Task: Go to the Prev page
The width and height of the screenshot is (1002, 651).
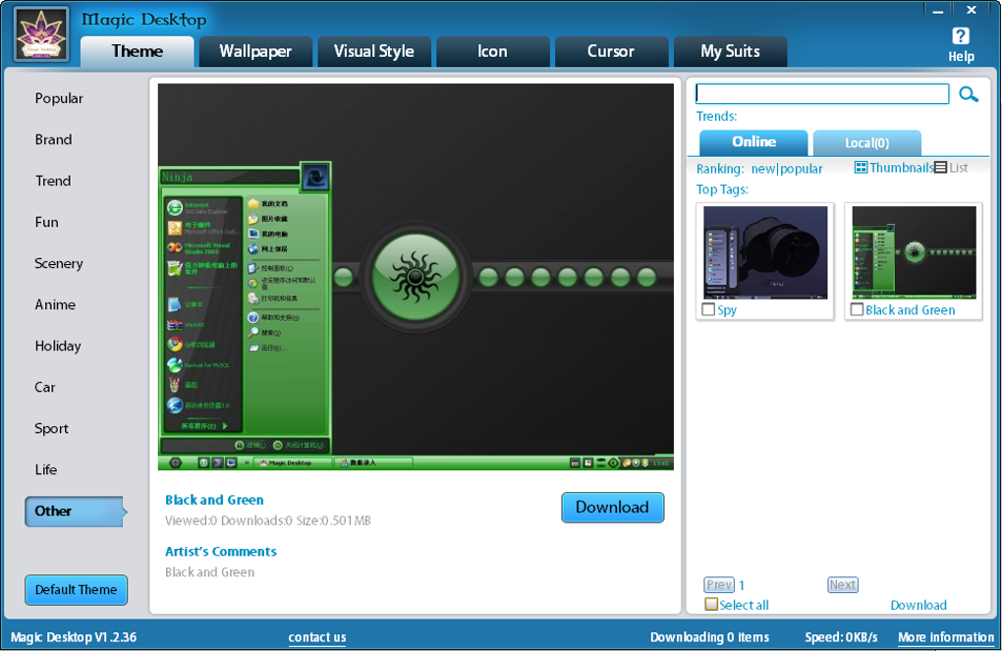Action: click(719, 584)
